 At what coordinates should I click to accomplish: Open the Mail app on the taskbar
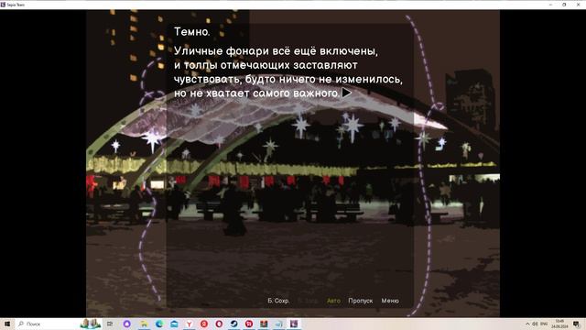[174, 324]
